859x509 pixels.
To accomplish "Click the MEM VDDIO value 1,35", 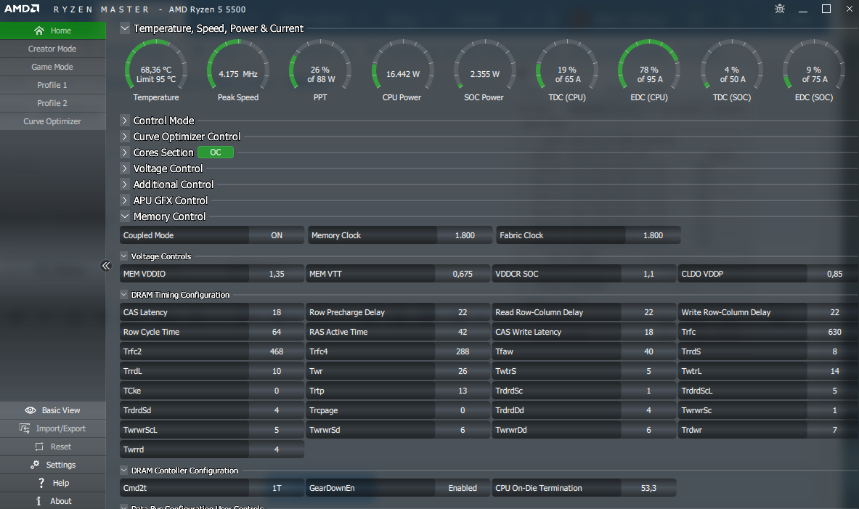I will pos(277,274).
